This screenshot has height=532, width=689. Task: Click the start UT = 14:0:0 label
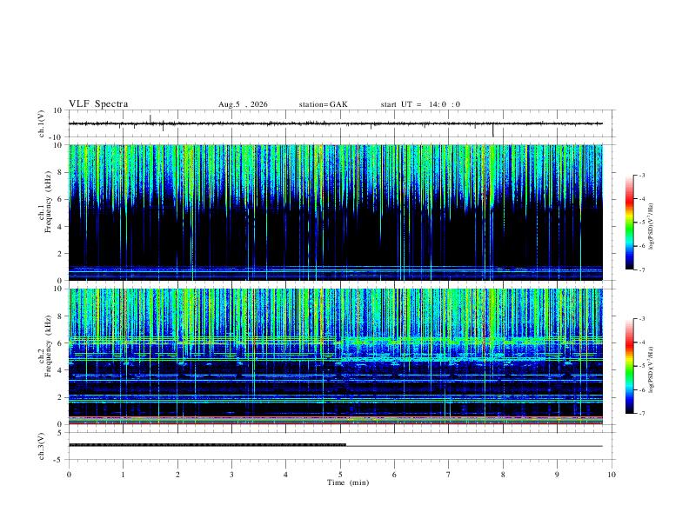point(420,104)
